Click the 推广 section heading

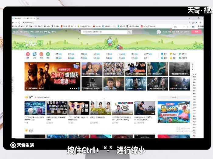coord(31,97)
